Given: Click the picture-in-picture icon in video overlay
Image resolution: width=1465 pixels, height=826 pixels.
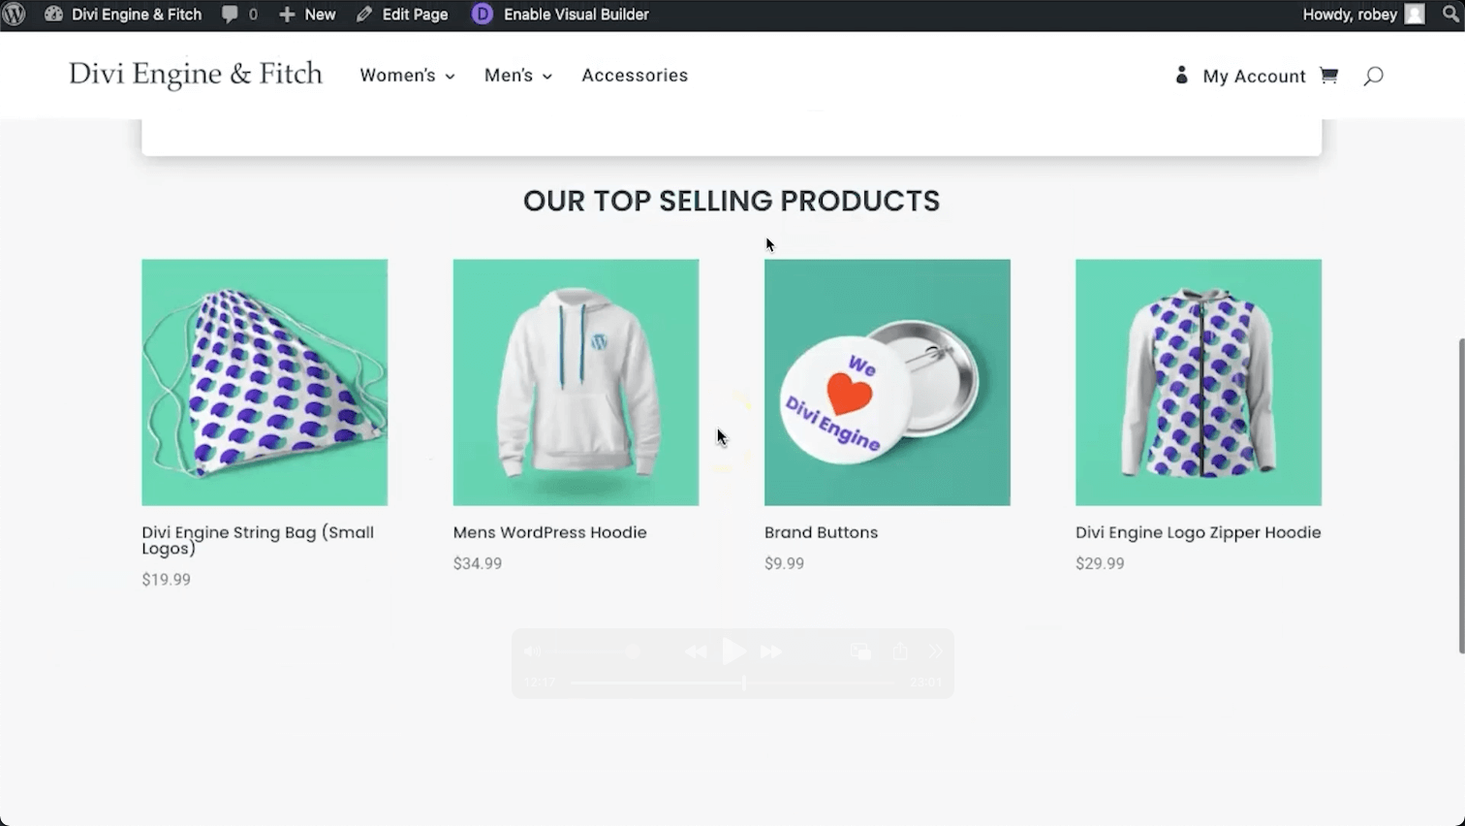Looking at the screenshot, I should [x=860, y=652].
